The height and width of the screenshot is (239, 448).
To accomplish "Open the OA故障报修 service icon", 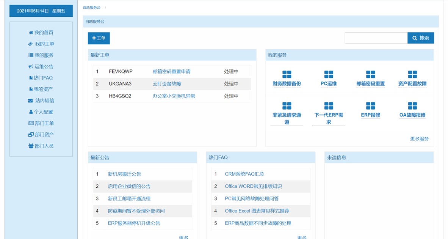I will [412, 106].
